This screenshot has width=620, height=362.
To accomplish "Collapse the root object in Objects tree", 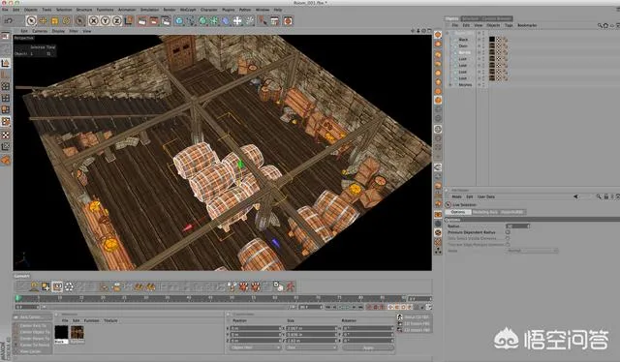I will (x=448, y=33).
